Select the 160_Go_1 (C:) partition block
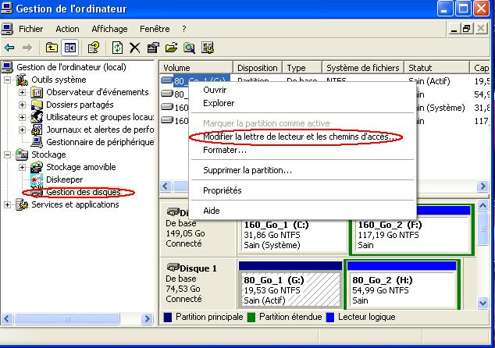The image size is (495, 348). [x=292, y=235]
